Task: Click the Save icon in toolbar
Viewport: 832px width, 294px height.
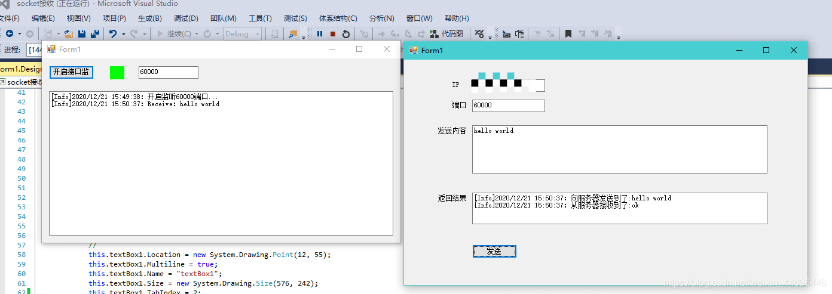Action: point(82,34)
